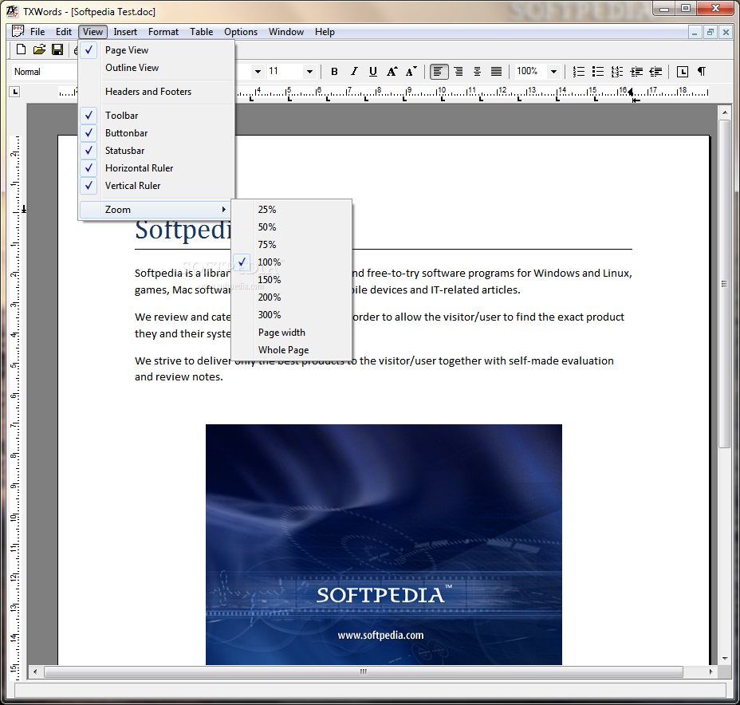The image size is (740, 705).
Task: Click the TXWords document icon in menu bar
Action: click(18, 32)
